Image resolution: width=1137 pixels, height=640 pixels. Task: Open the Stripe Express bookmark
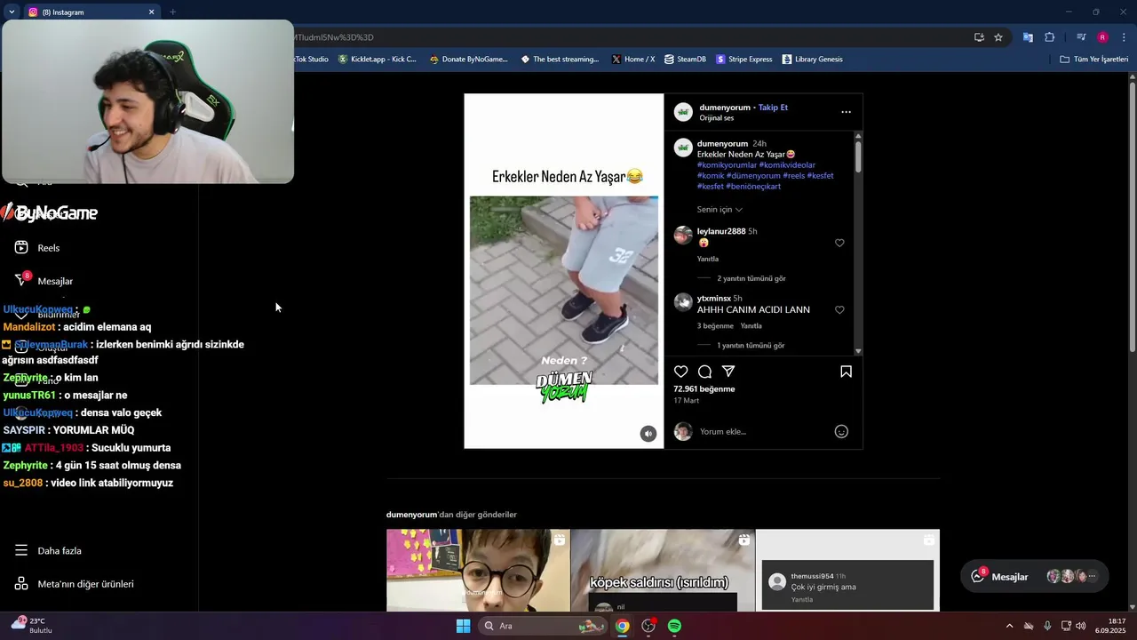744,60
